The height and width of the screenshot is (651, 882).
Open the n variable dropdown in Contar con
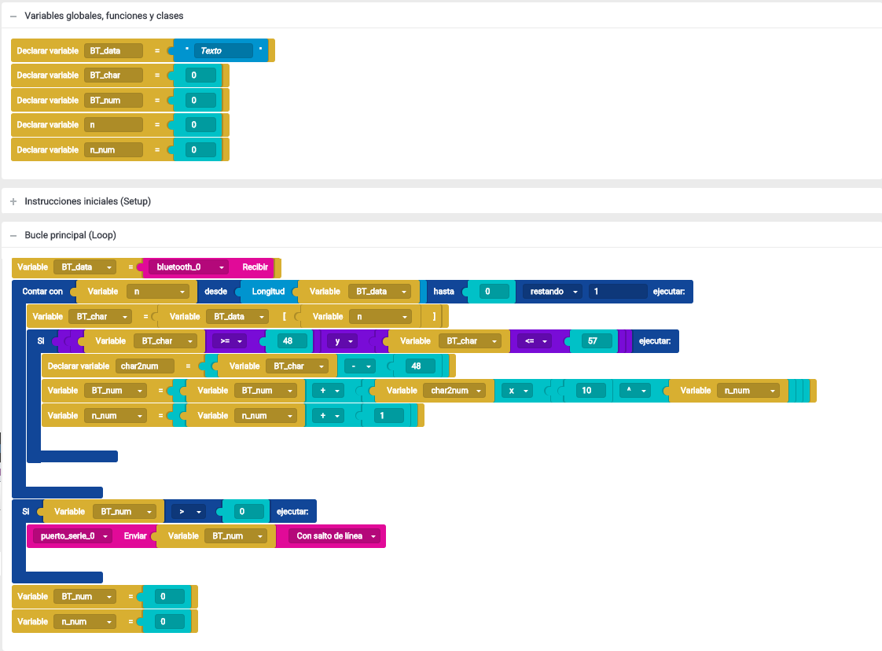pos(158,292)
